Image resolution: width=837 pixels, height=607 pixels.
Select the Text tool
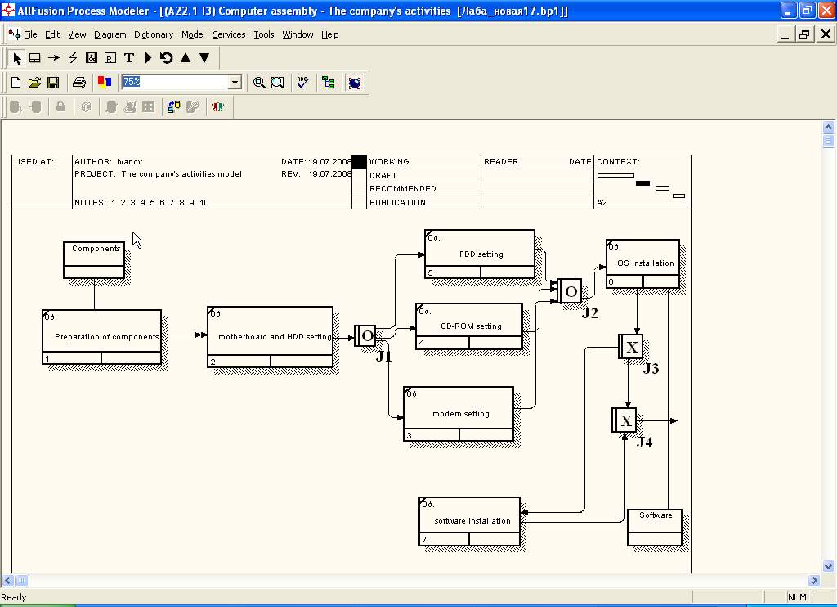128,58
